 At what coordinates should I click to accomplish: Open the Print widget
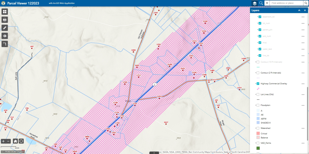[x=5, y=20]
